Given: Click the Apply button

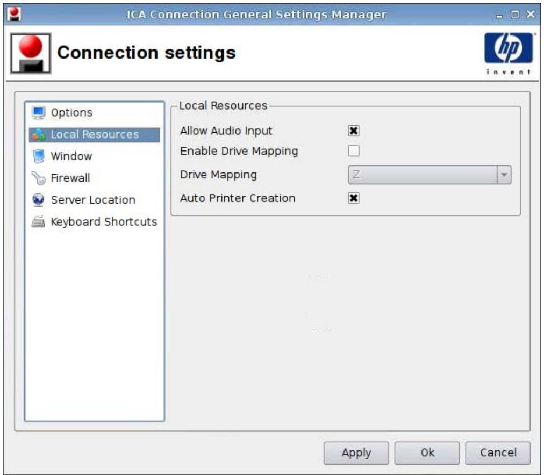Looking at the screenshot, I should (356, 453).
